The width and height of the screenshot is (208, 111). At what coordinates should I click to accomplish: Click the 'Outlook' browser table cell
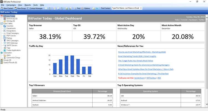pos(62,105)
